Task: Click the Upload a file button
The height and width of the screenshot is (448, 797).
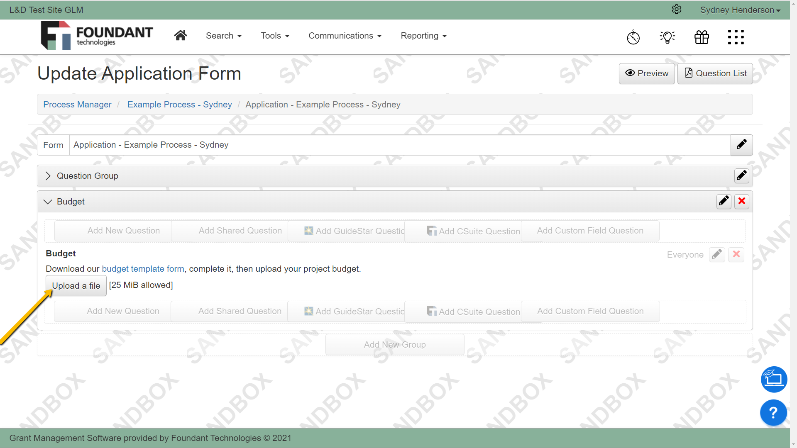Action: 76,286
